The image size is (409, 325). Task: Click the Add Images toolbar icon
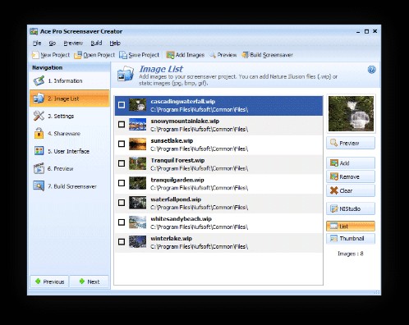click(x=170, y=55)
